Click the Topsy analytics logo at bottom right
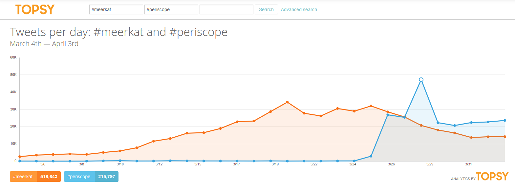515x186 pixels. pyautogui.click(x=492, y=177)
